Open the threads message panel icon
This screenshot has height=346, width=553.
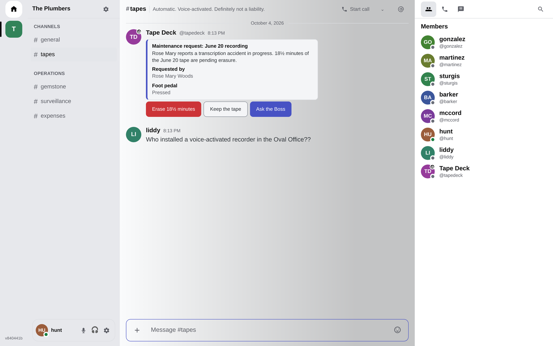point(461,9)
